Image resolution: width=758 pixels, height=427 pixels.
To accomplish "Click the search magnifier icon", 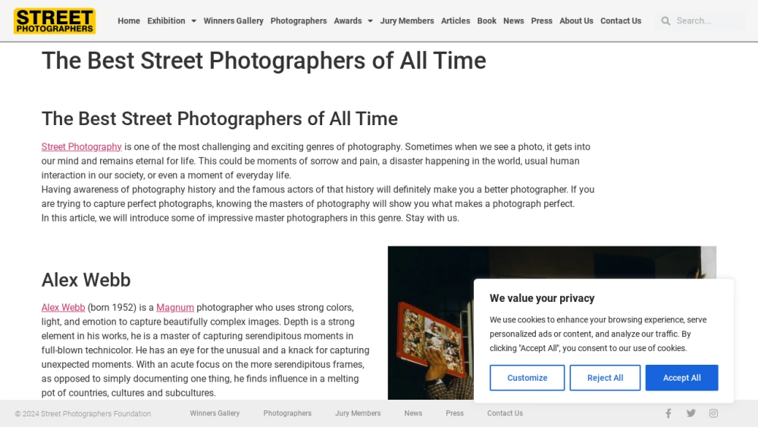I will point(666,20).
